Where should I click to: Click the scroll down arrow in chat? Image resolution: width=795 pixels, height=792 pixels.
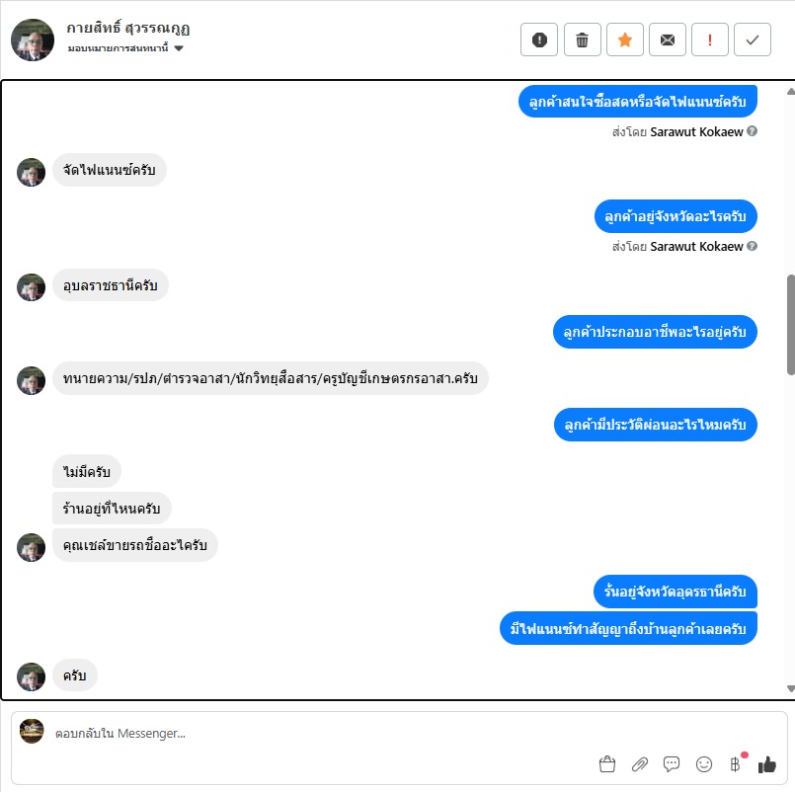(x=790, y=688)
